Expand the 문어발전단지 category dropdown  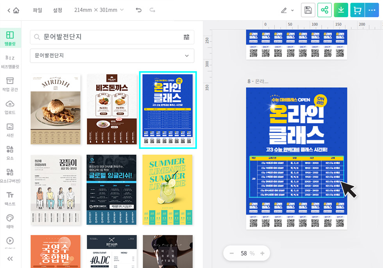112,56
